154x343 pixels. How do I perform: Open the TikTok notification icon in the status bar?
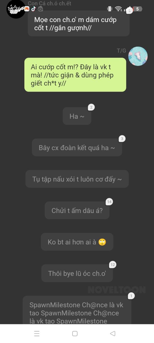coord(34,9)
